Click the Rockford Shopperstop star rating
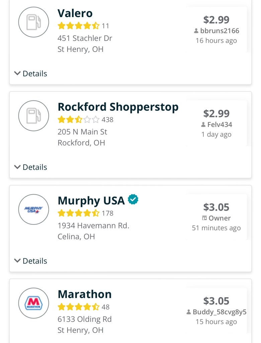The height and width of the screenshot is (343, 261). pos(78,120)
